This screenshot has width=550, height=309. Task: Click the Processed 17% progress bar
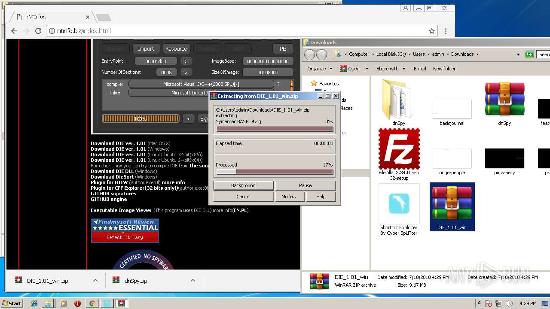pyautogui.click(x=275, y=172)
